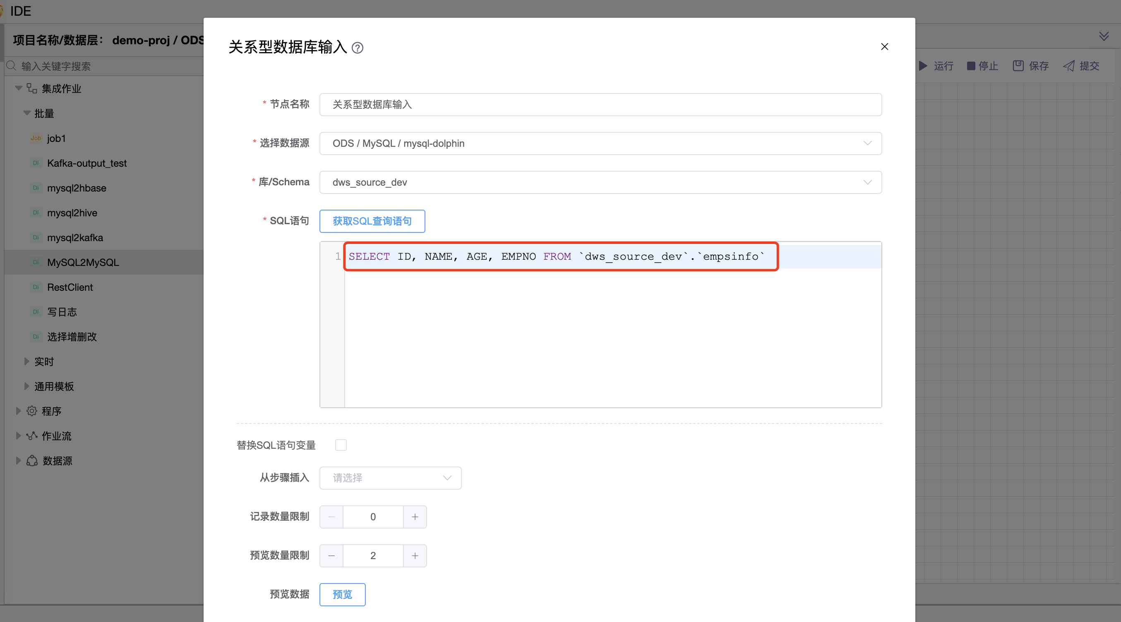Run the job using the play icon
Viewport: 1121px width, 622px height.
tap(924, 66)
